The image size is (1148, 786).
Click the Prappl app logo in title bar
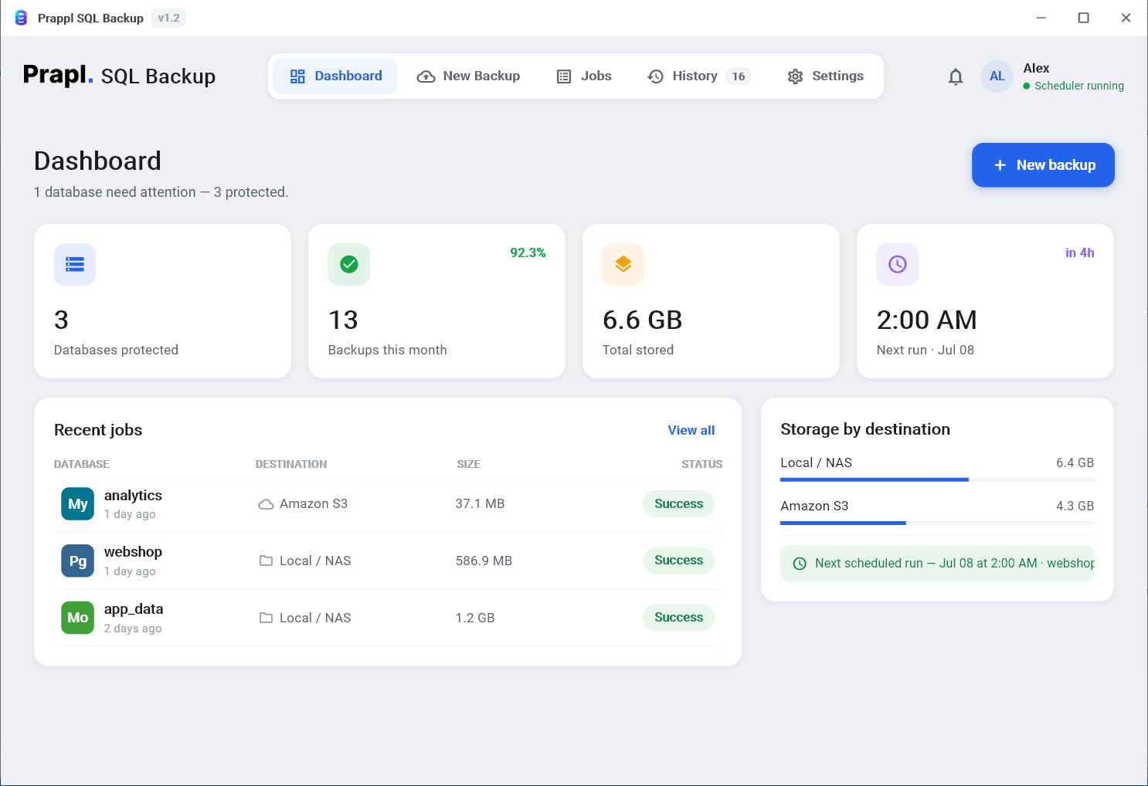(x=21, y=18)
